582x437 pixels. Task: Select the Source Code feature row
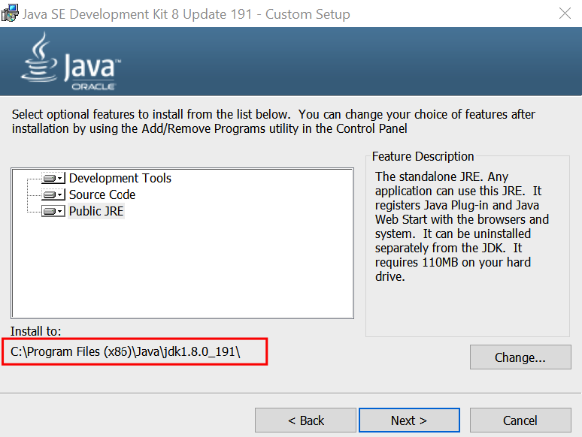point(102,194)
